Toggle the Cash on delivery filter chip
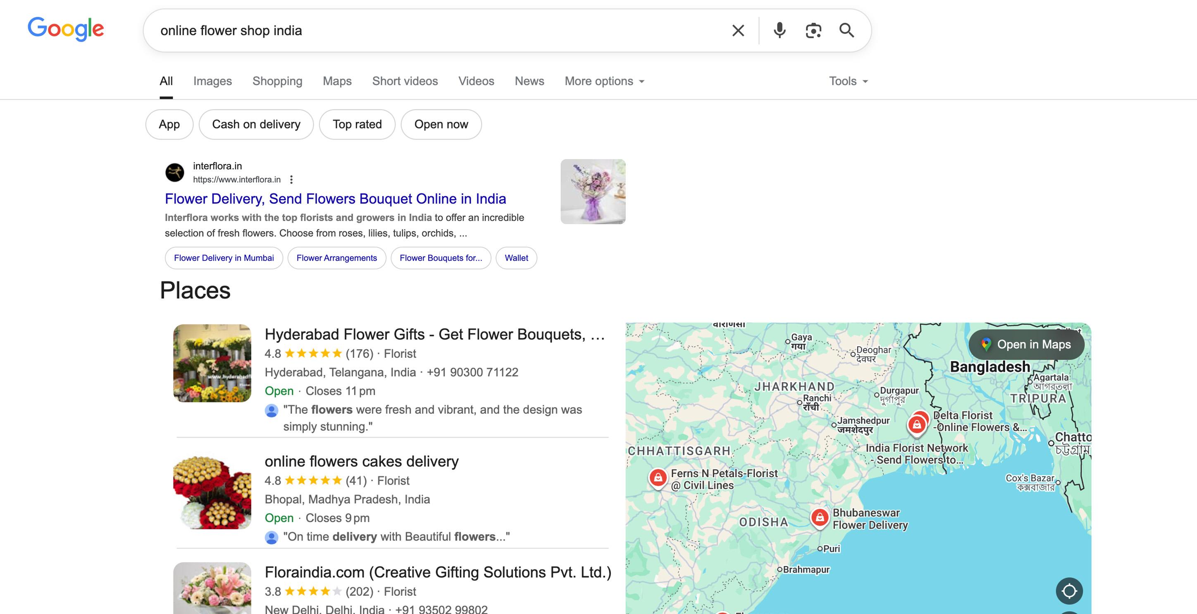 (x=256, y=124)
